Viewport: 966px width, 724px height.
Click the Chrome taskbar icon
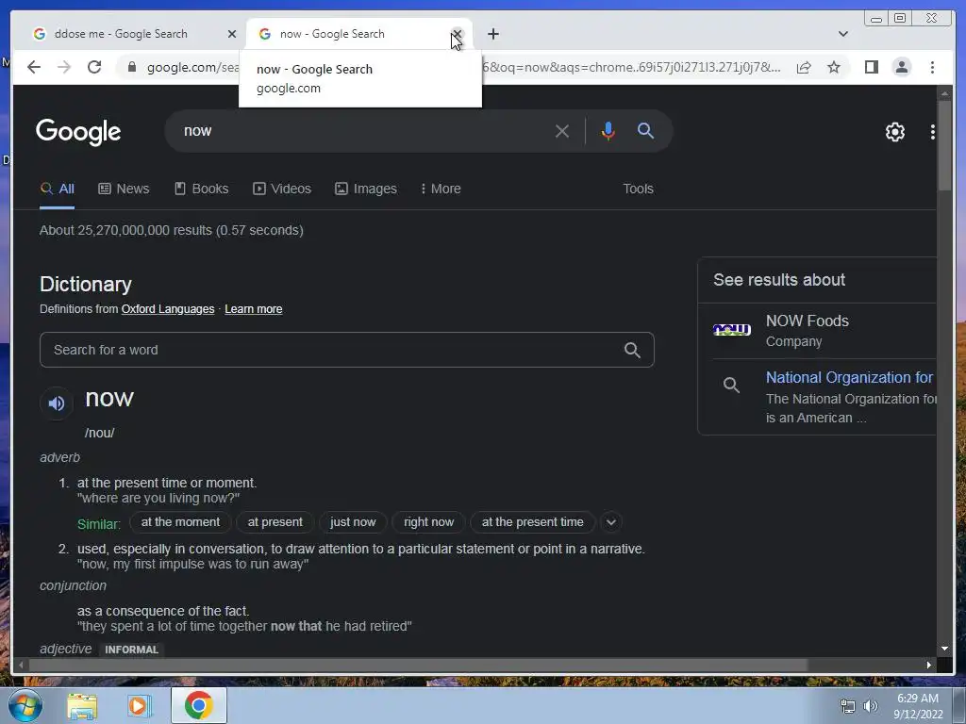pyautogui.click(x=198, y=705)
